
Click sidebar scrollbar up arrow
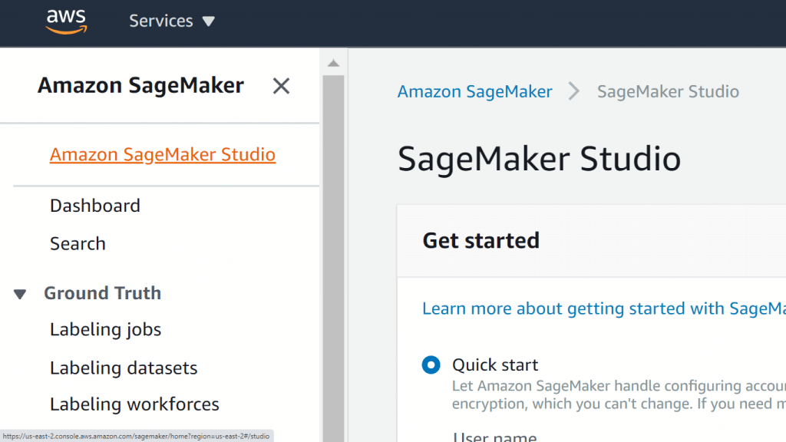[333, 63]
